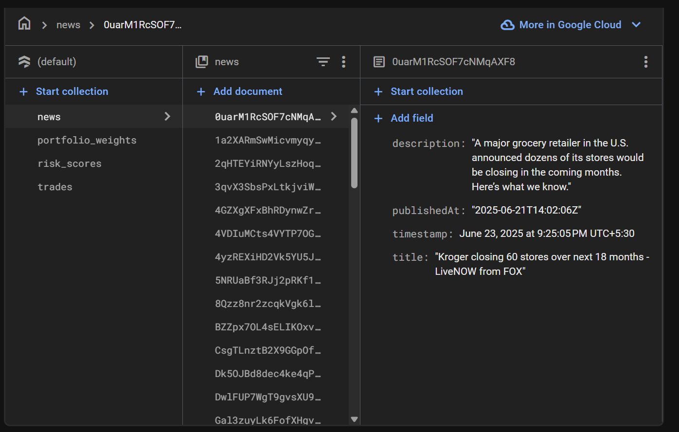Click the filter icon in news panel

323,62
